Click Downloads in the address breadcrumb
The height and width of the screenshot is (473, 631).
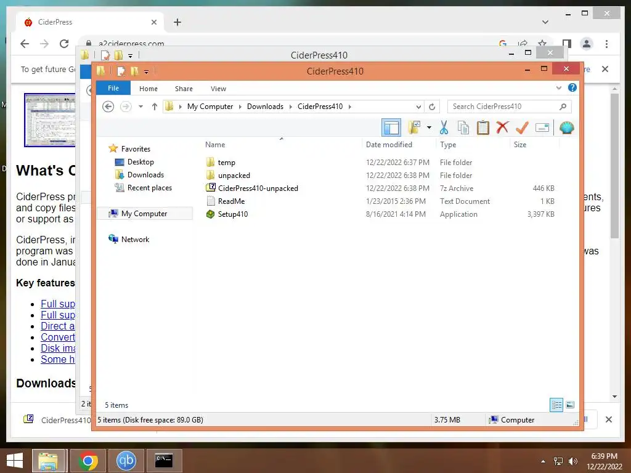265,107
